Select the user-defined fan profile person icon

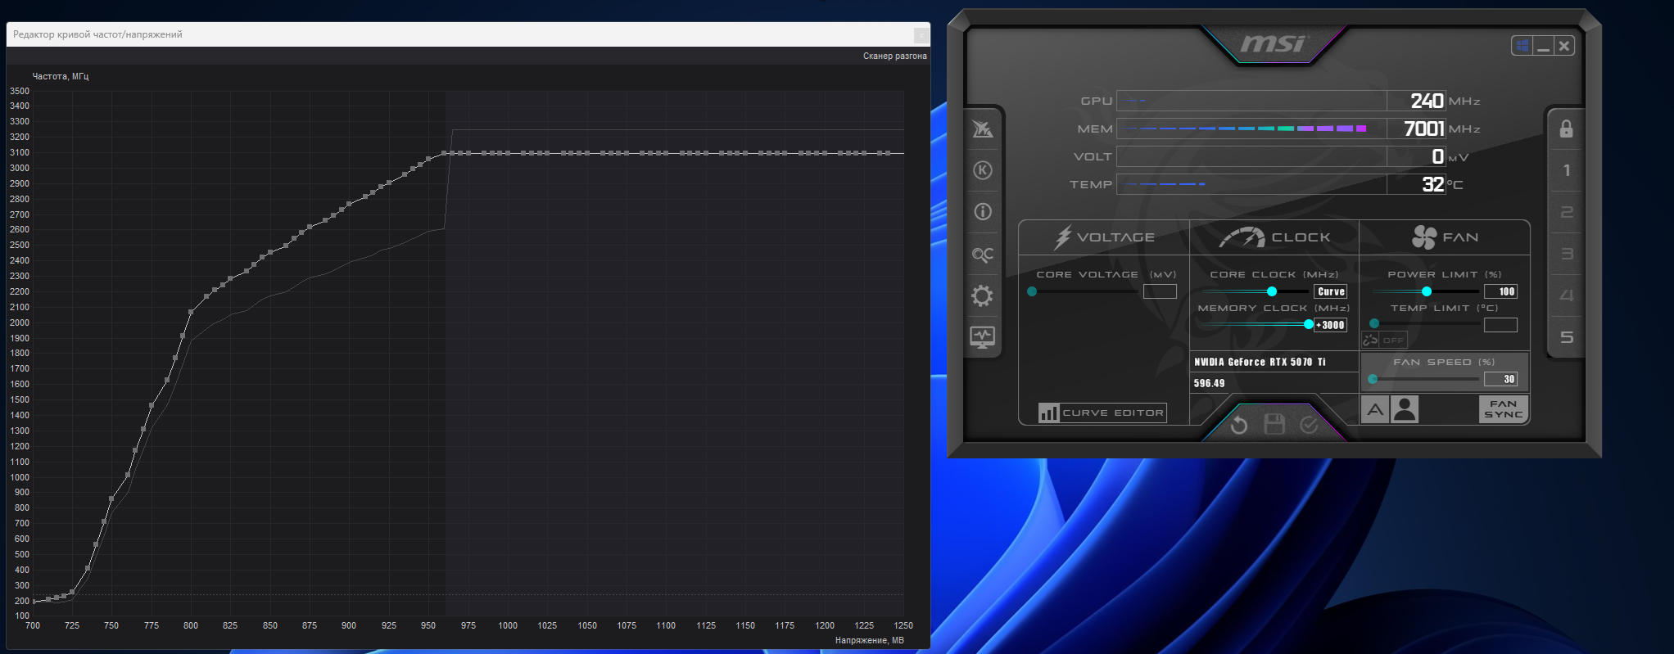(1405, 409)
